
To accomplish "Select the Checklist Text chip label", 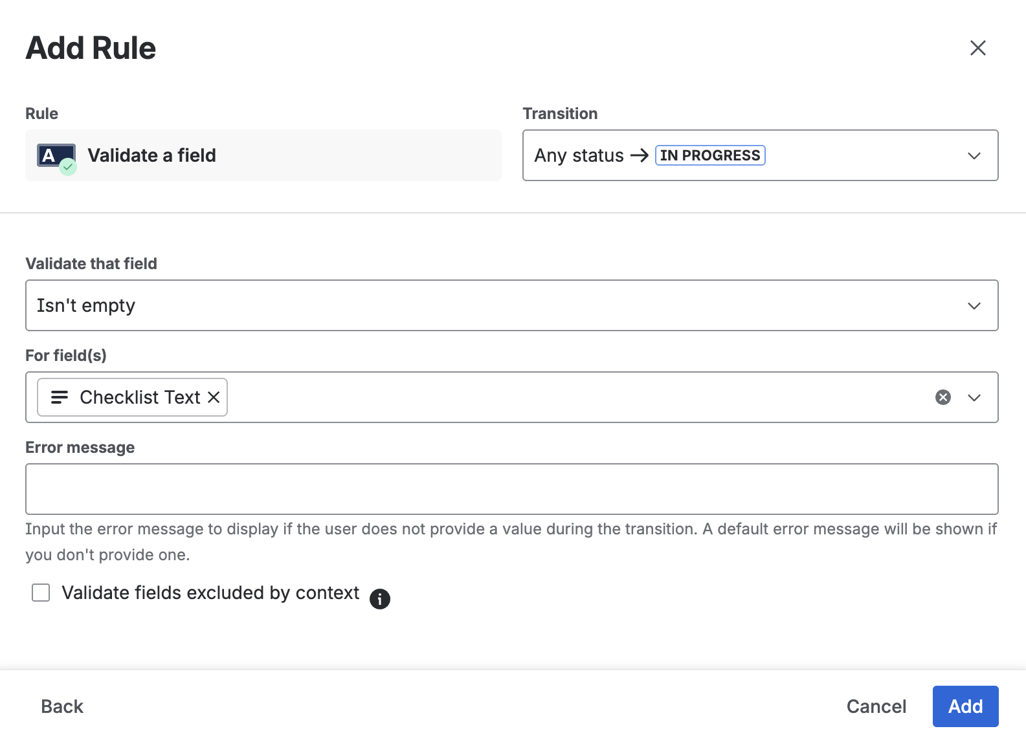I will click(x=140, y=397).
